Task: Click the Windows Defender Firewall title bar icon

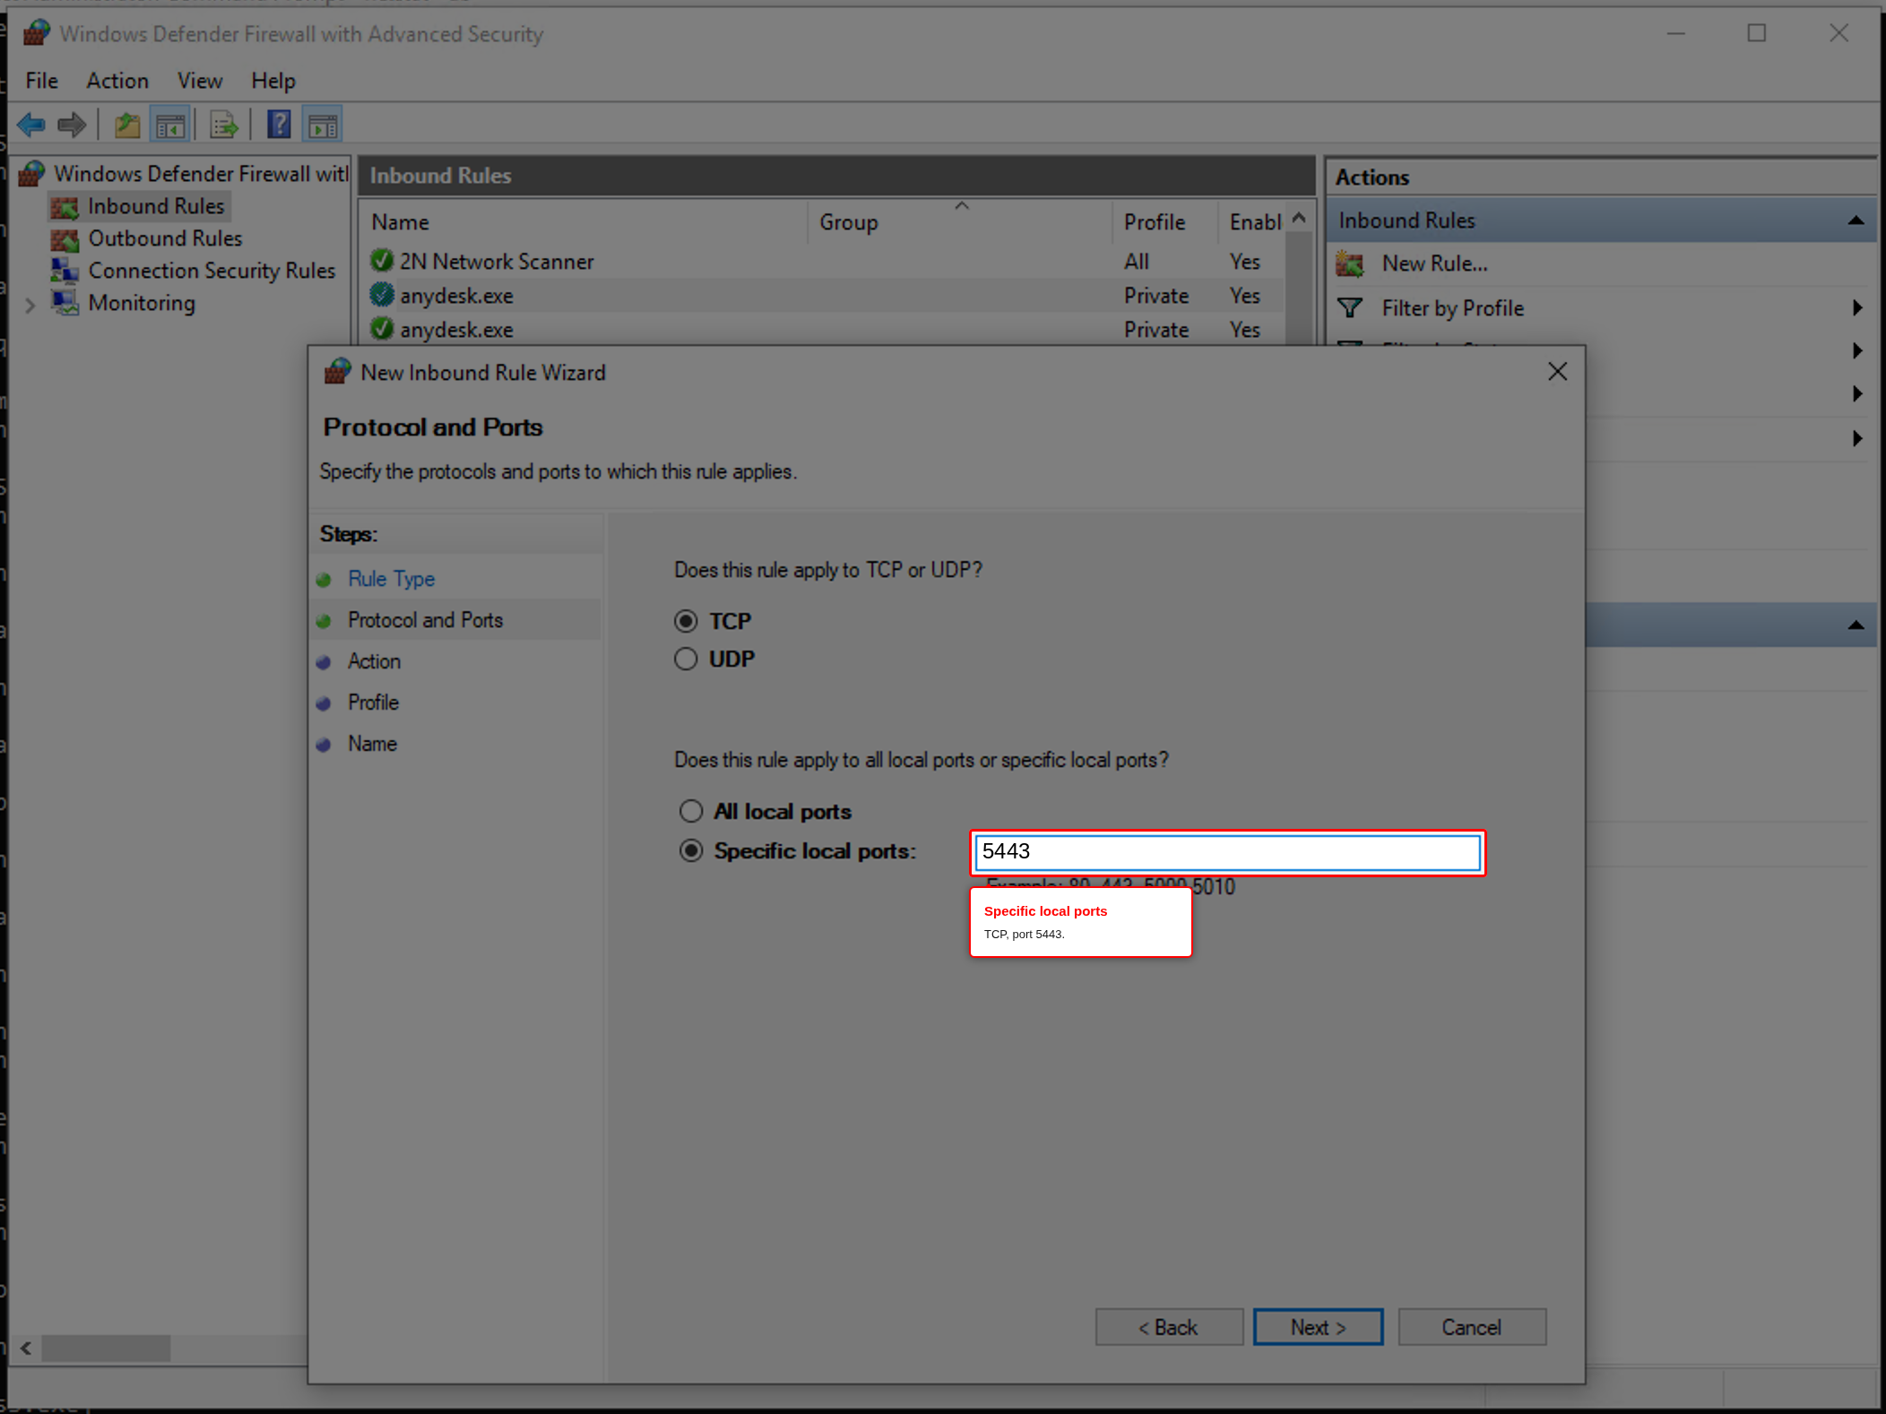Action: click(36, 33)
